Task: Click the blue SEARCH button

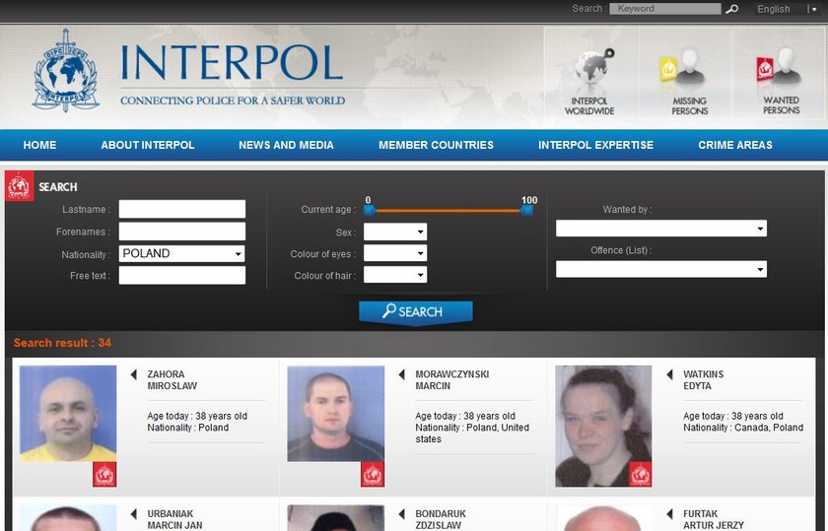Action: coord(416,312)
